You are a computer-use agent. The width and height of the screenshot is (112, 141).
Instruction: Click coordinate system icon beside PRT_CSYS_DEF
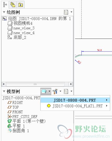(x=10, y=117)
